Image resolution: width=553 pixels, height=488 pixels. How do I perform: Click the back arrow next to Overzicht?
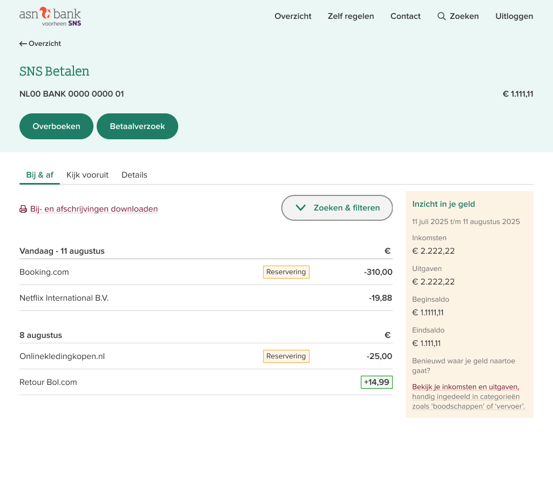click(x=23, y=44)
